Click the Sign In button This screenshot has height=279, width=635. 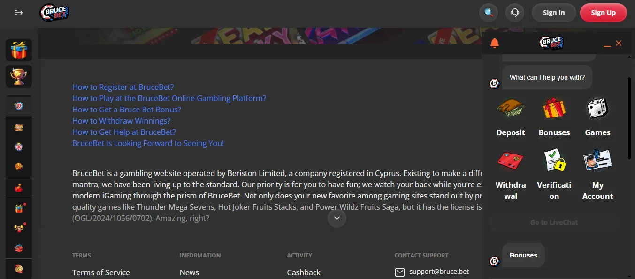(554, 13)
